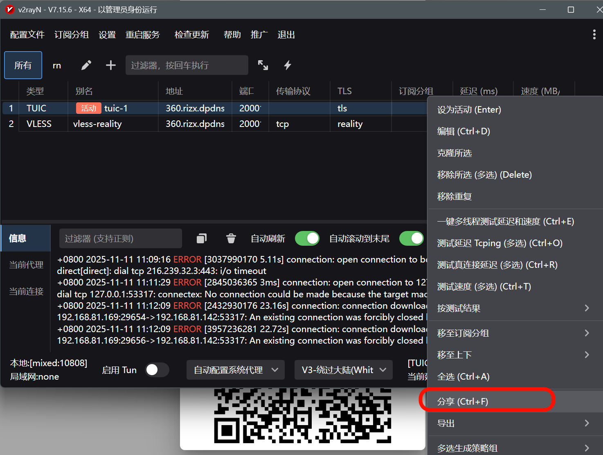This screenshot has height=455, width=603.
Task: Click the 所有 group button
Action: tap(23, 65)
